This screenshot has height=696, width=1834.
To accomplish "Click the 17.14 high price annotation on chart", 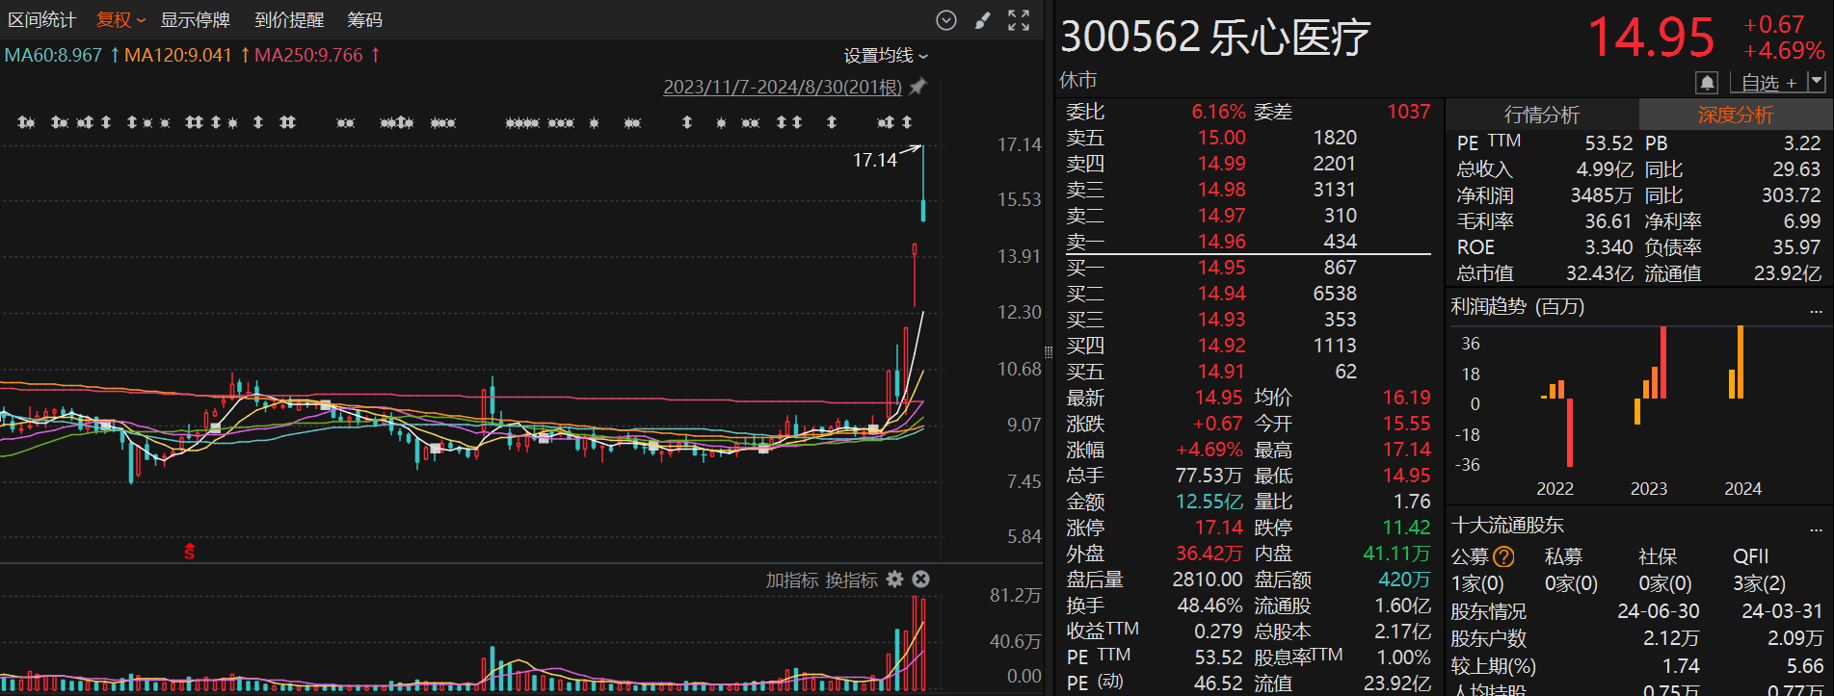I will pos(875,160).
